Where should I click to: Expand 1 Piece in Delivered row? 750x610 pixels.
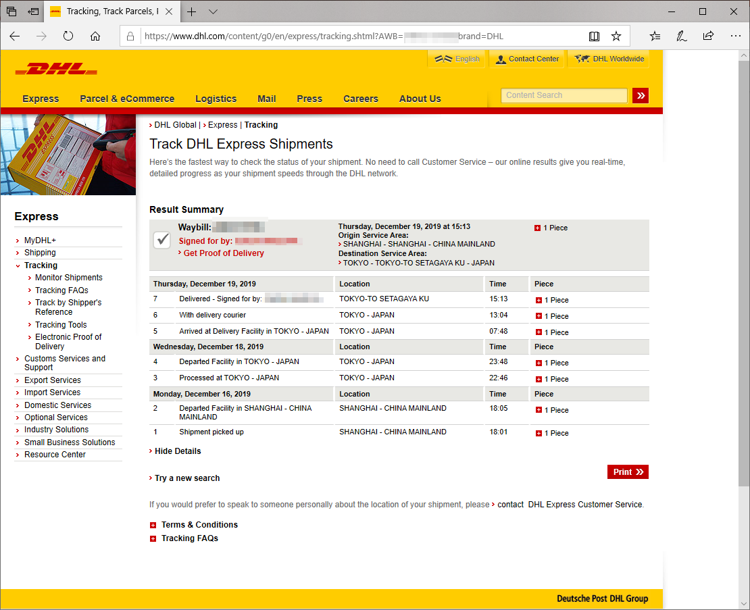tap(539, 300)
